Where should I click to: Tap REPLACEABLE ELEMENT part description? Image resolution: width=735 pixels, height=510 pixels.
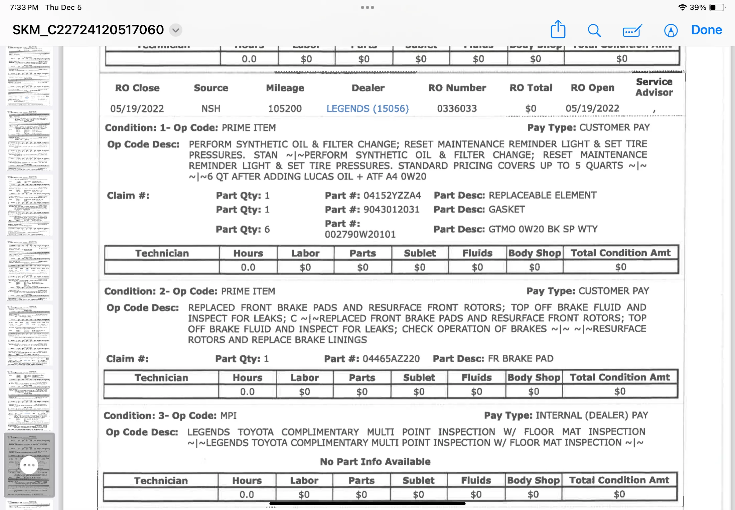543,195
